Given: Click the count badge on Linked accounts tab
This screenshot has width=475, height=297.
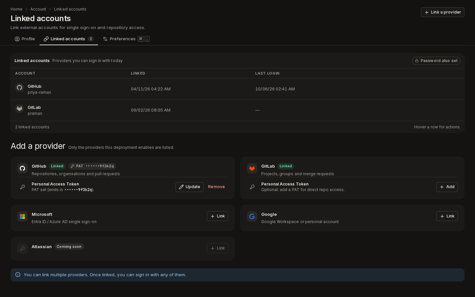Looking at the screenshot, I should click(91, 39).
